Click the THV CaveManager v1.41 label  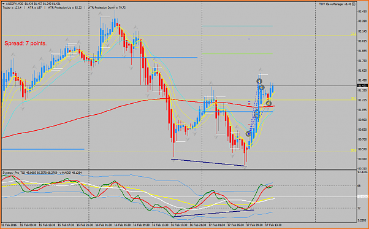pos(335,4)
